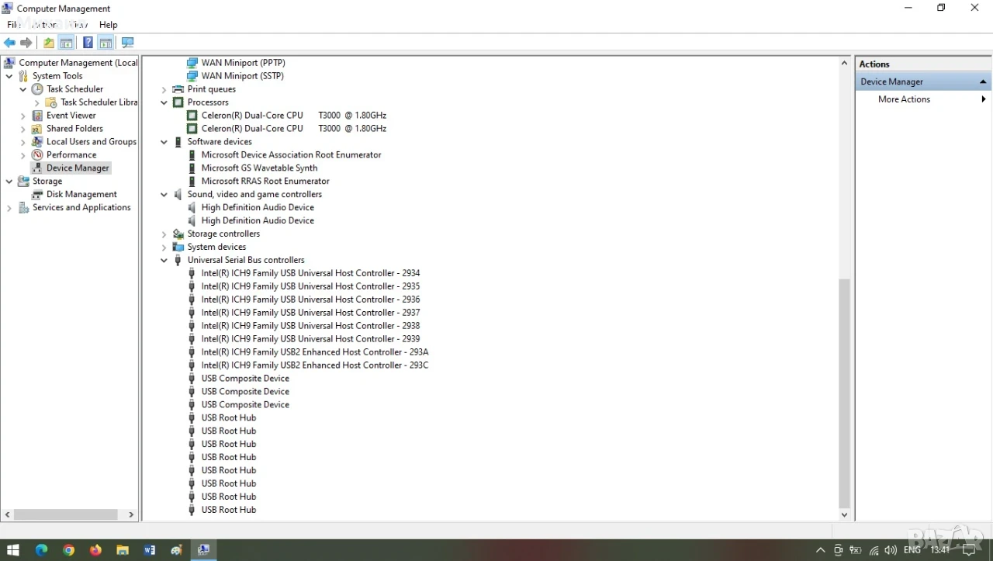The width and height of the screenshot is (993, 561).
Task: Open Microsoft Edge from the taskbar
Action: pos(41,550)
